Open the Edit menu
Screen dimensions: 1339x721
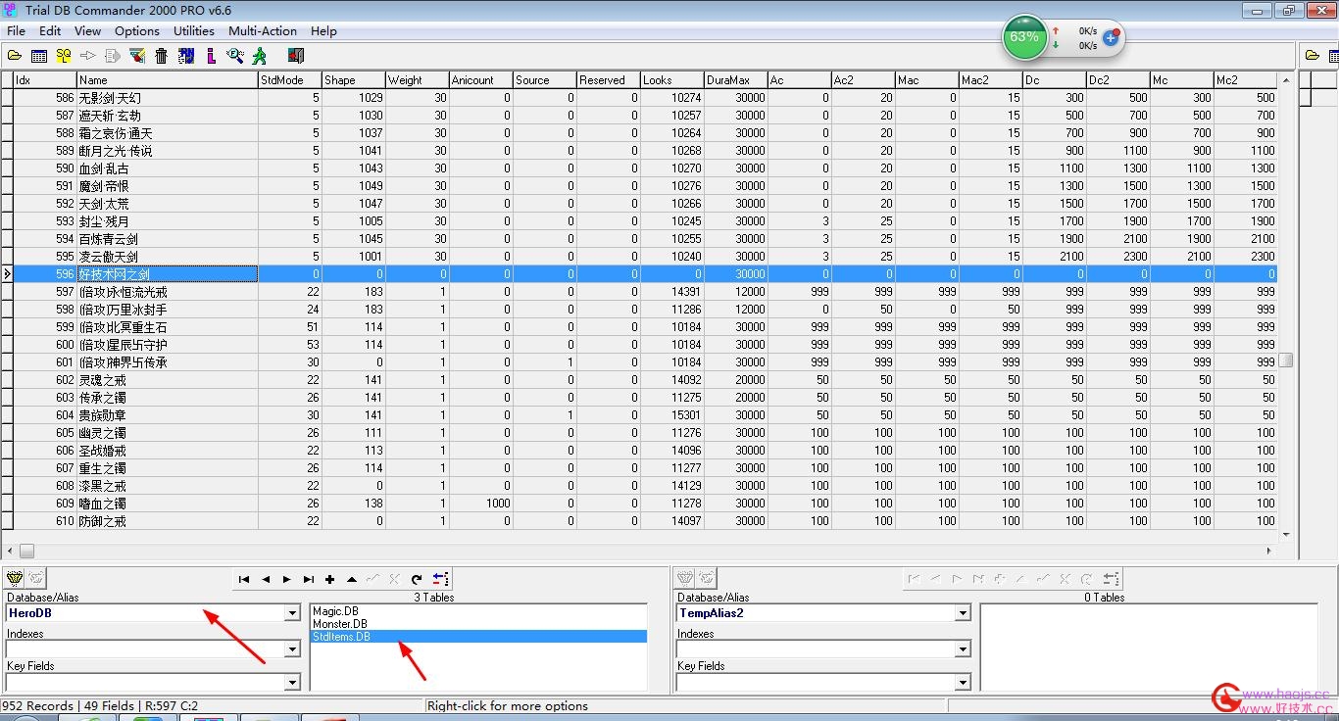[50, 31]
